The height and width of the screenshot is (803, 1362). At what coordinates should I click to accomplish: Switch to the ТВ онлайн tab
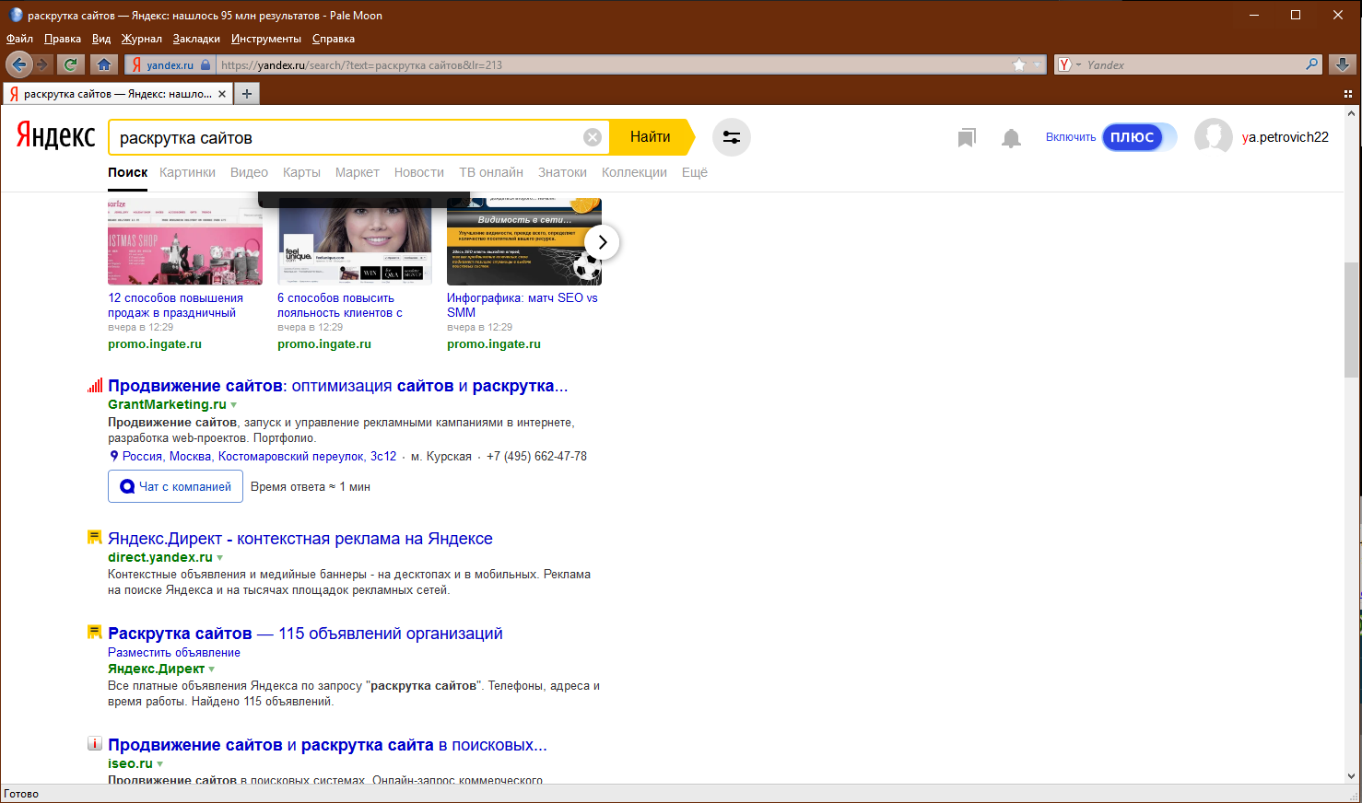pos(491,172)
